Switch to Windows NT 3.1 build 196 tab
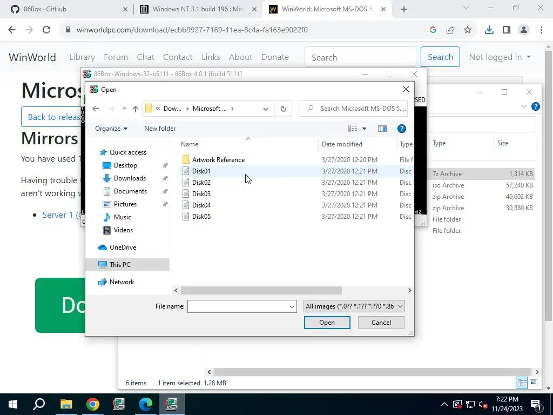 (x=198, y=9)
